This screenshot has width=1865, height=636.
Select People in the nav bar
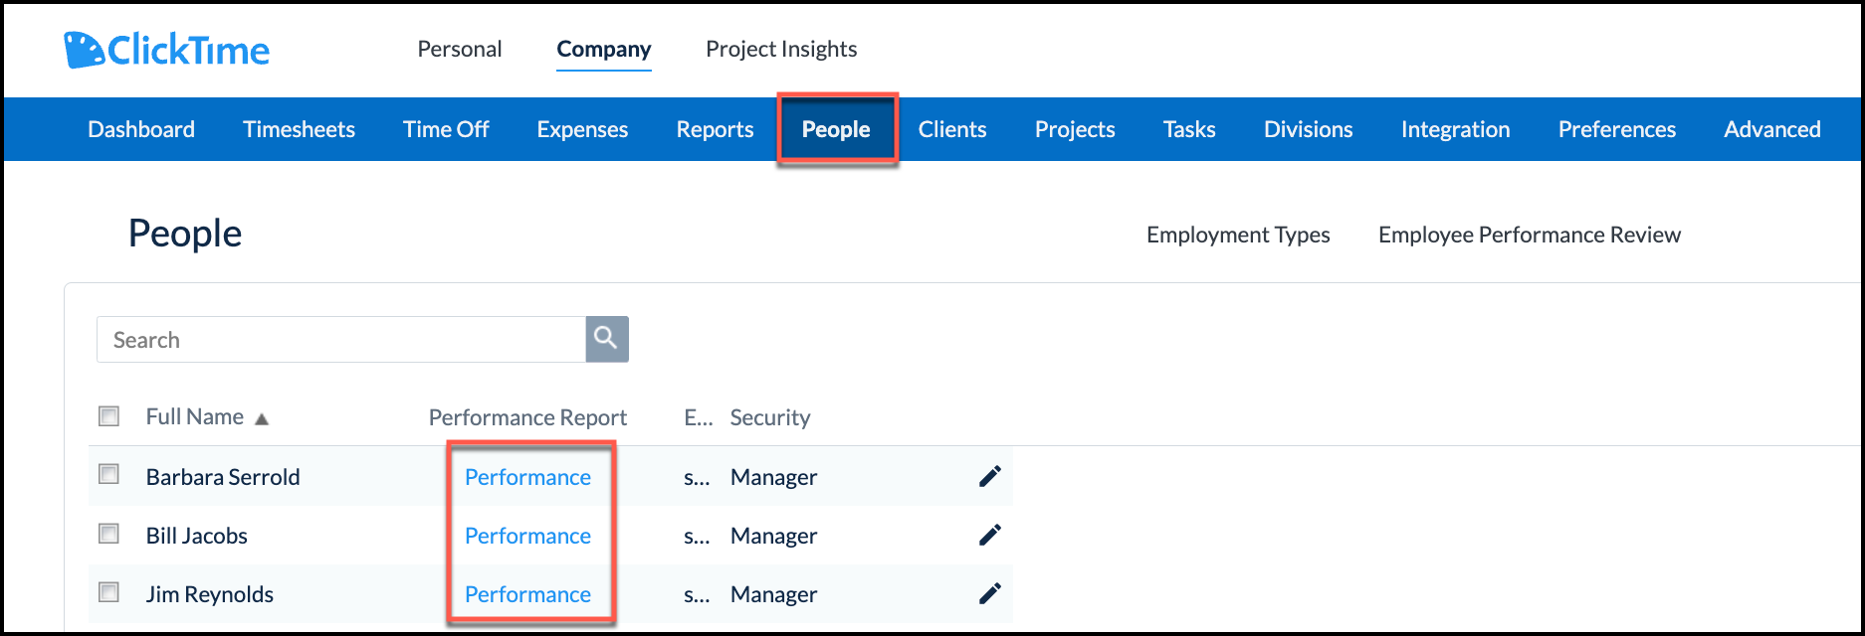coord(836,129)
